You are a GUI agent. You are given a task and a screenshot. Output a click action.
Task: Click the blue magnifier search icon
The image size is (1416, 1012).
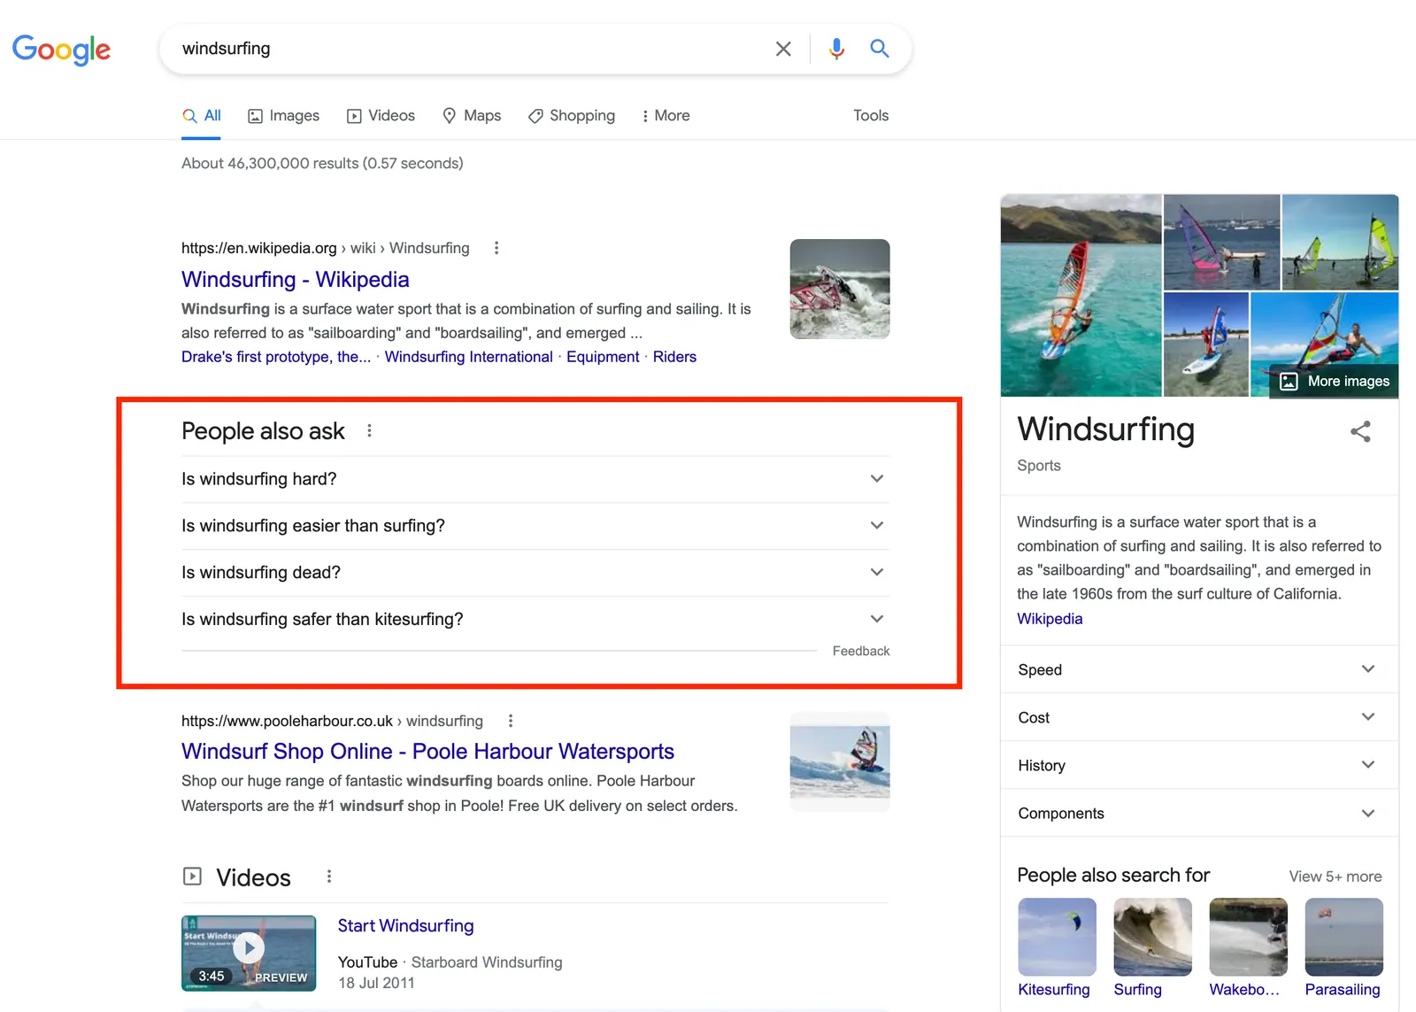[x=879, y=48]
